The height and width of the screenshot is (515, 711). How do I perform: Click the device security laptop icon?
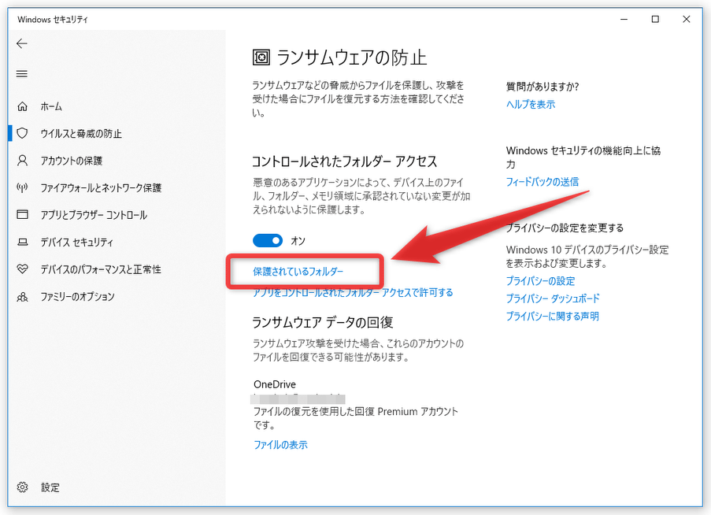click(22, 242)
